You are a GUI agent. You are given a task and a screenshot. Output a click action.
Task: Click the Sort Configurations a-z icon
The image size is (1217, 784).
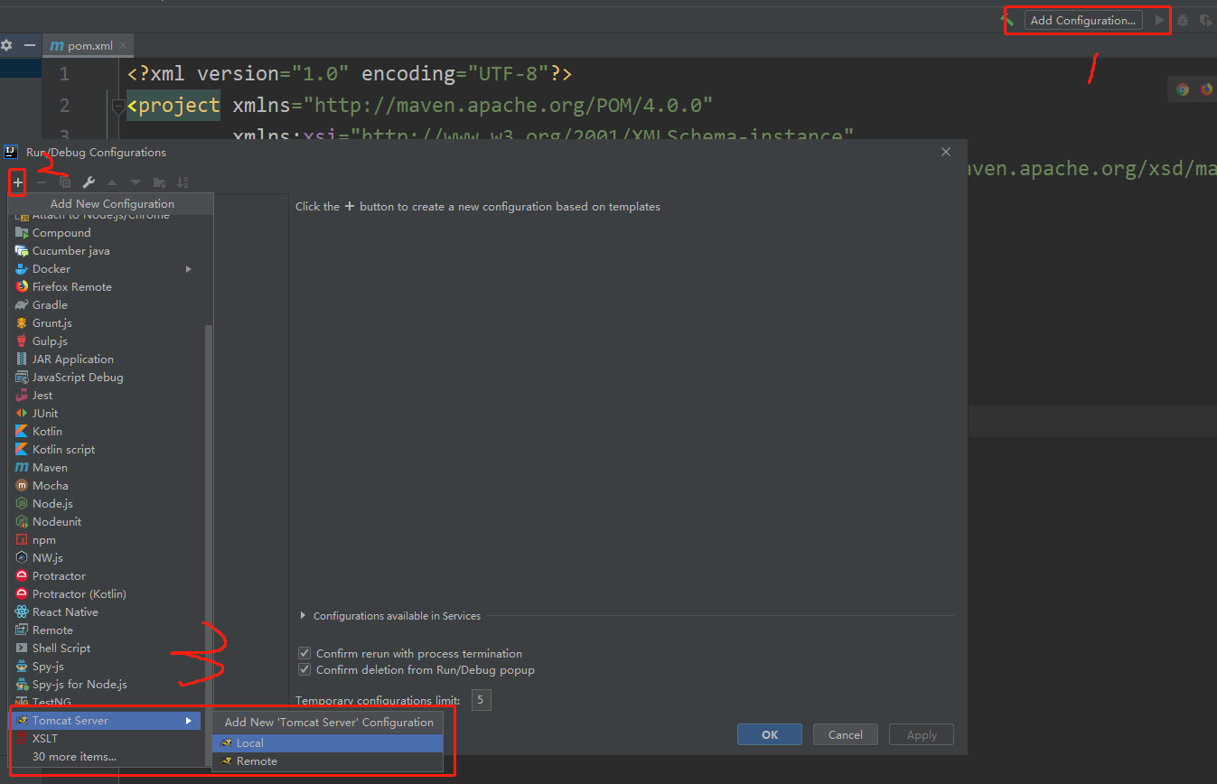point(183,182)
